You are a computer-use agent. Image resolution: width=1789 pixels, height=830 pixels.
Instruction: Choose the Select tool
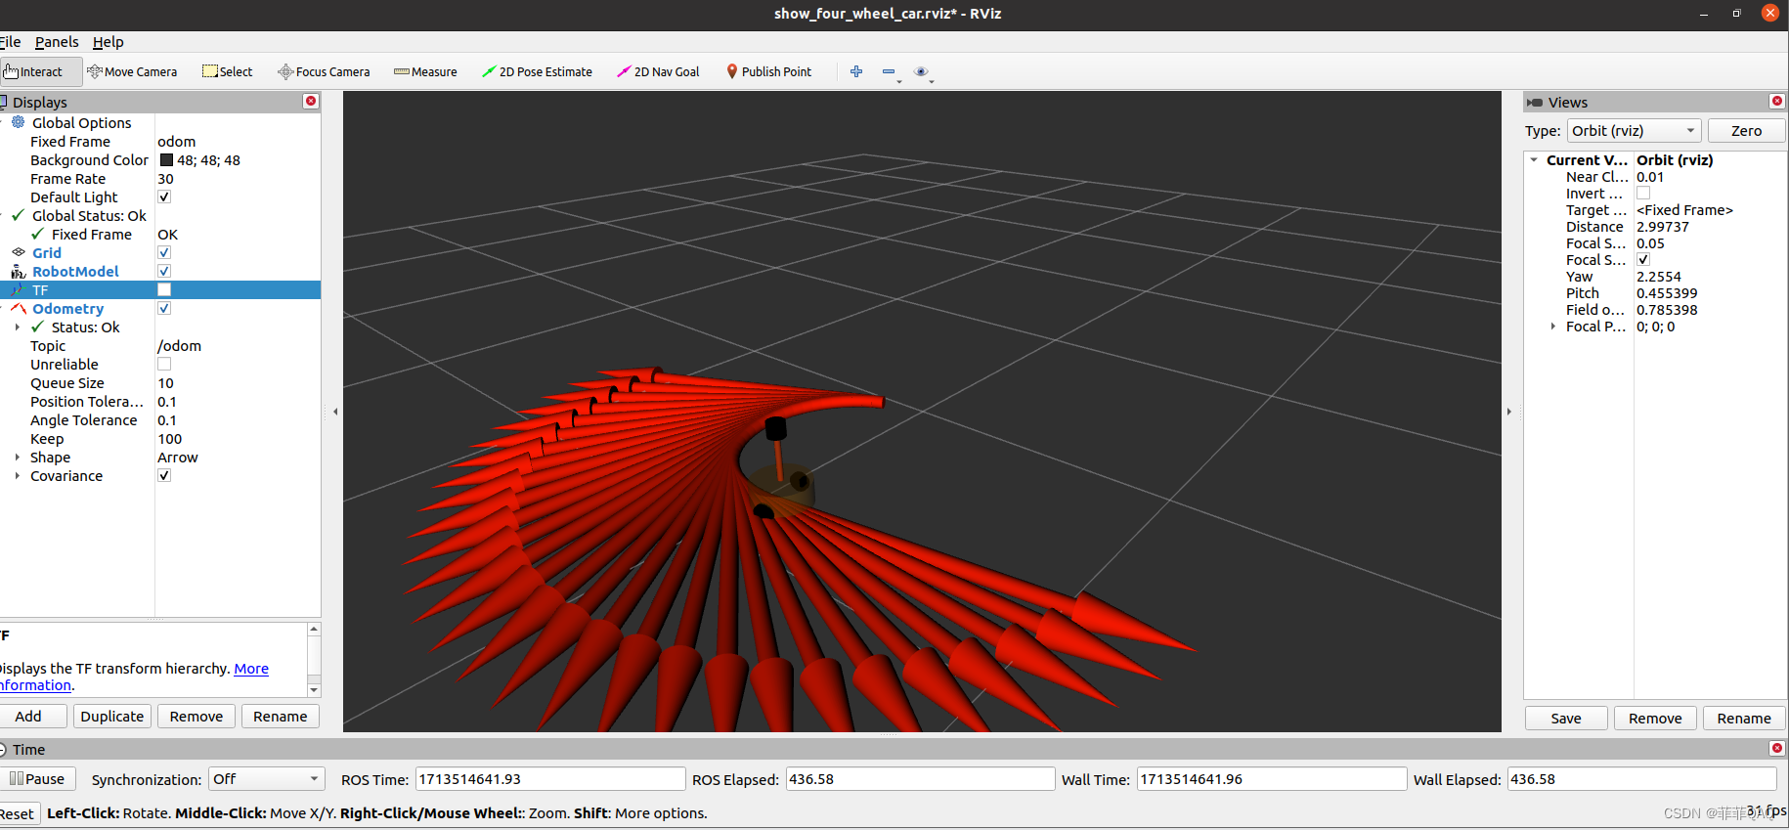click(227, 71)
